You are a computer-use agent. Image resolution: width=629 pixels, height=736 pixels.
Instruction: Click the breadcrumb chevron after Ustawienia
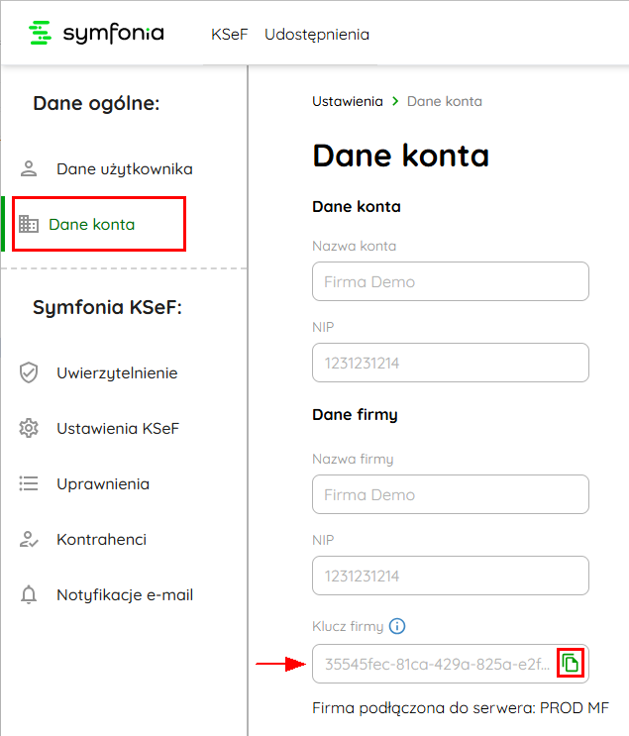pos(395,101)
